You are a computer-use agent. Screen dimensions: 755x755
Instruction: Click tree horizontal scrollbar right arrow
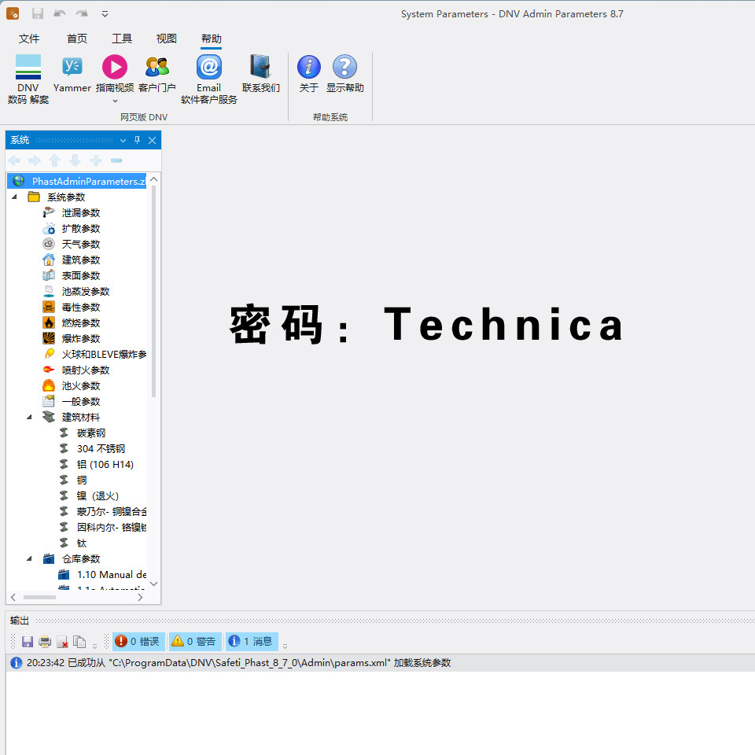pyautogui.click(x=140, y=597)
